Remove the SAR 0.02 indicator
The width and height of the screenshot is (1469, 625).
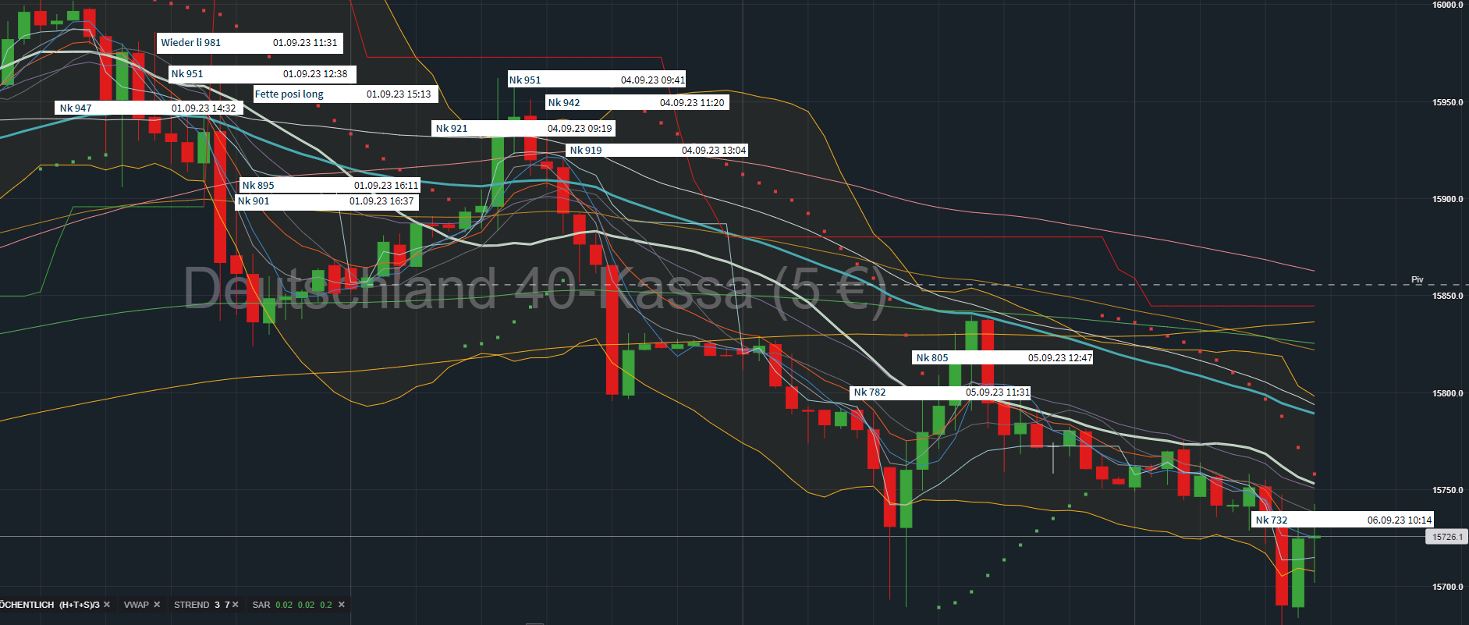pyautogui.click(x=342, y=605)
